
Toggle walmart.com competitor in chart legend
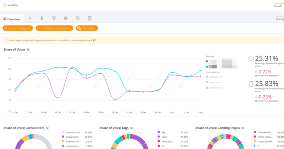point(214,88)
